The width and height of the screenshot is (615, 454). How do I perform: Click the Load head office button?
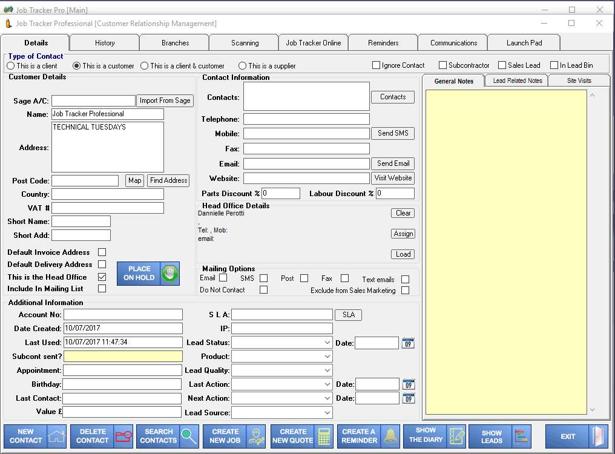[403, 254]
